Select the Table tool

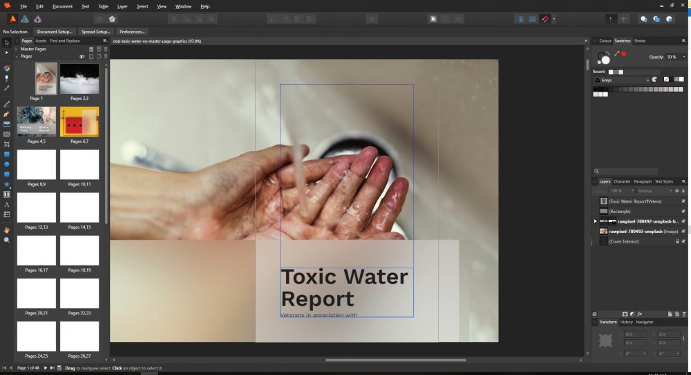[x=7, y=214]
